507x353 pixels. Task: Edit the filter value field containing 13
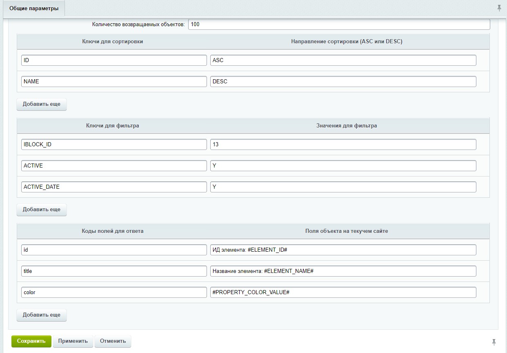pos(343,144)
